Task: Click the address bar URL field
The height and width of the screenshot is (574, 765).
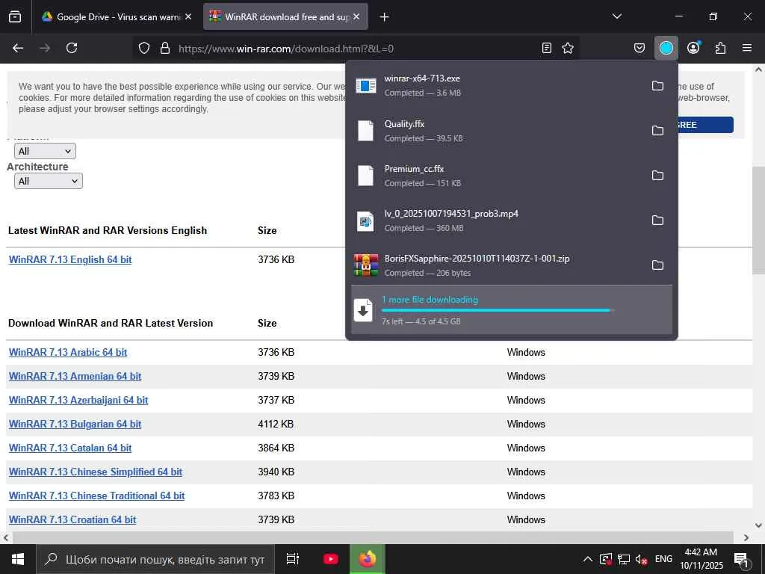Action: (356, 49)
